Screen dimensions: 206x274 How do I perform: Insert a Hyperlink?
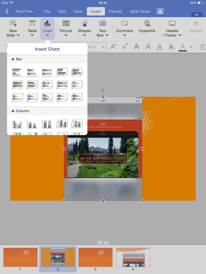click(x=147, y=27)
